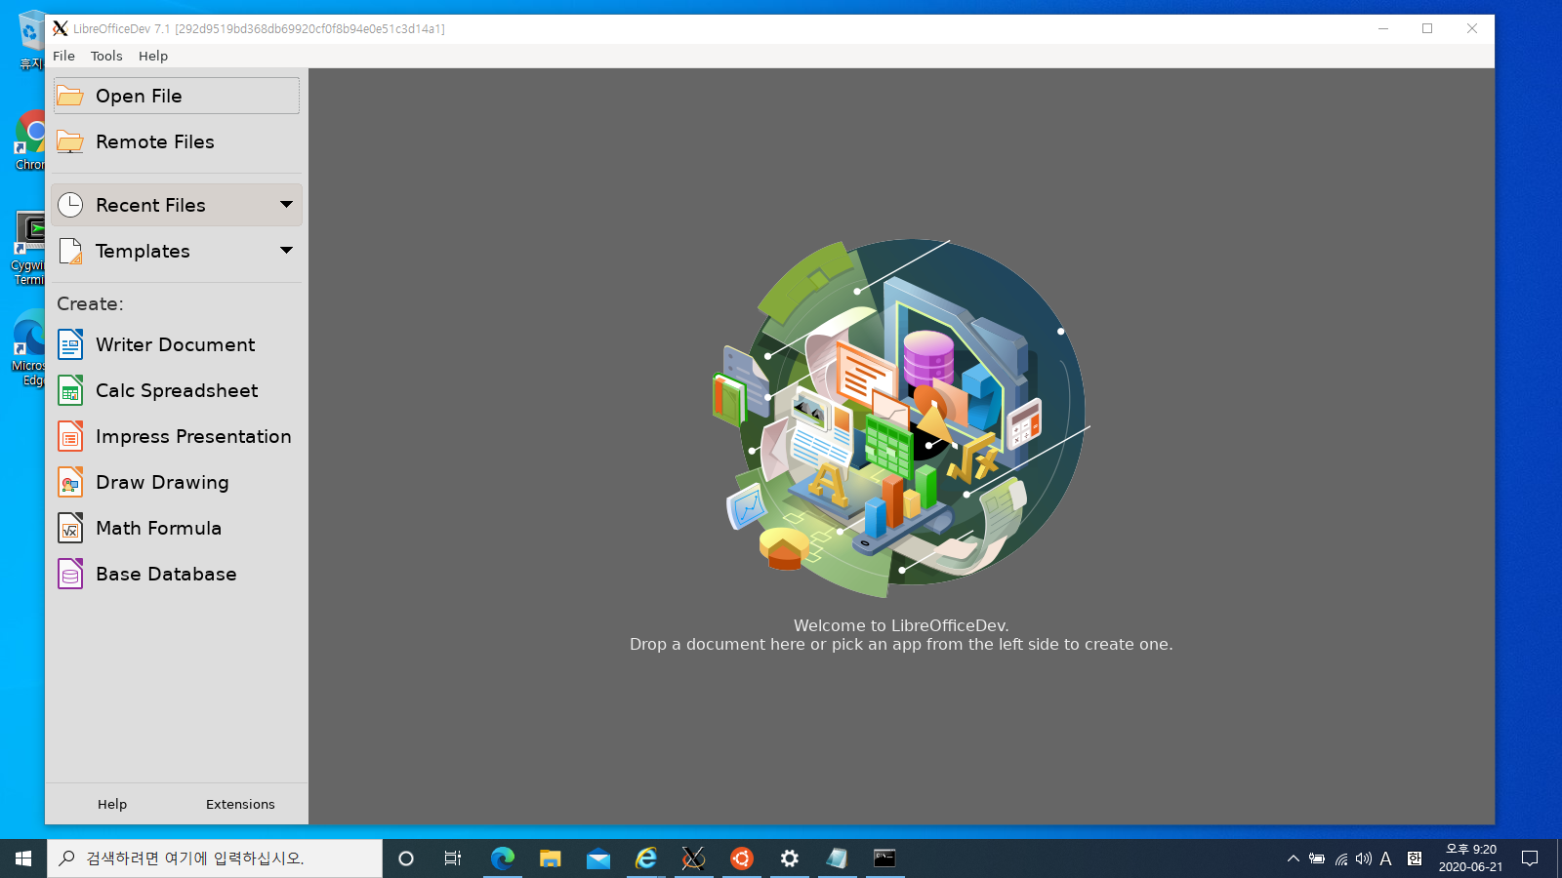
Task: Open the Ubuntu app in taskbar
Action: tap(742, 858)
